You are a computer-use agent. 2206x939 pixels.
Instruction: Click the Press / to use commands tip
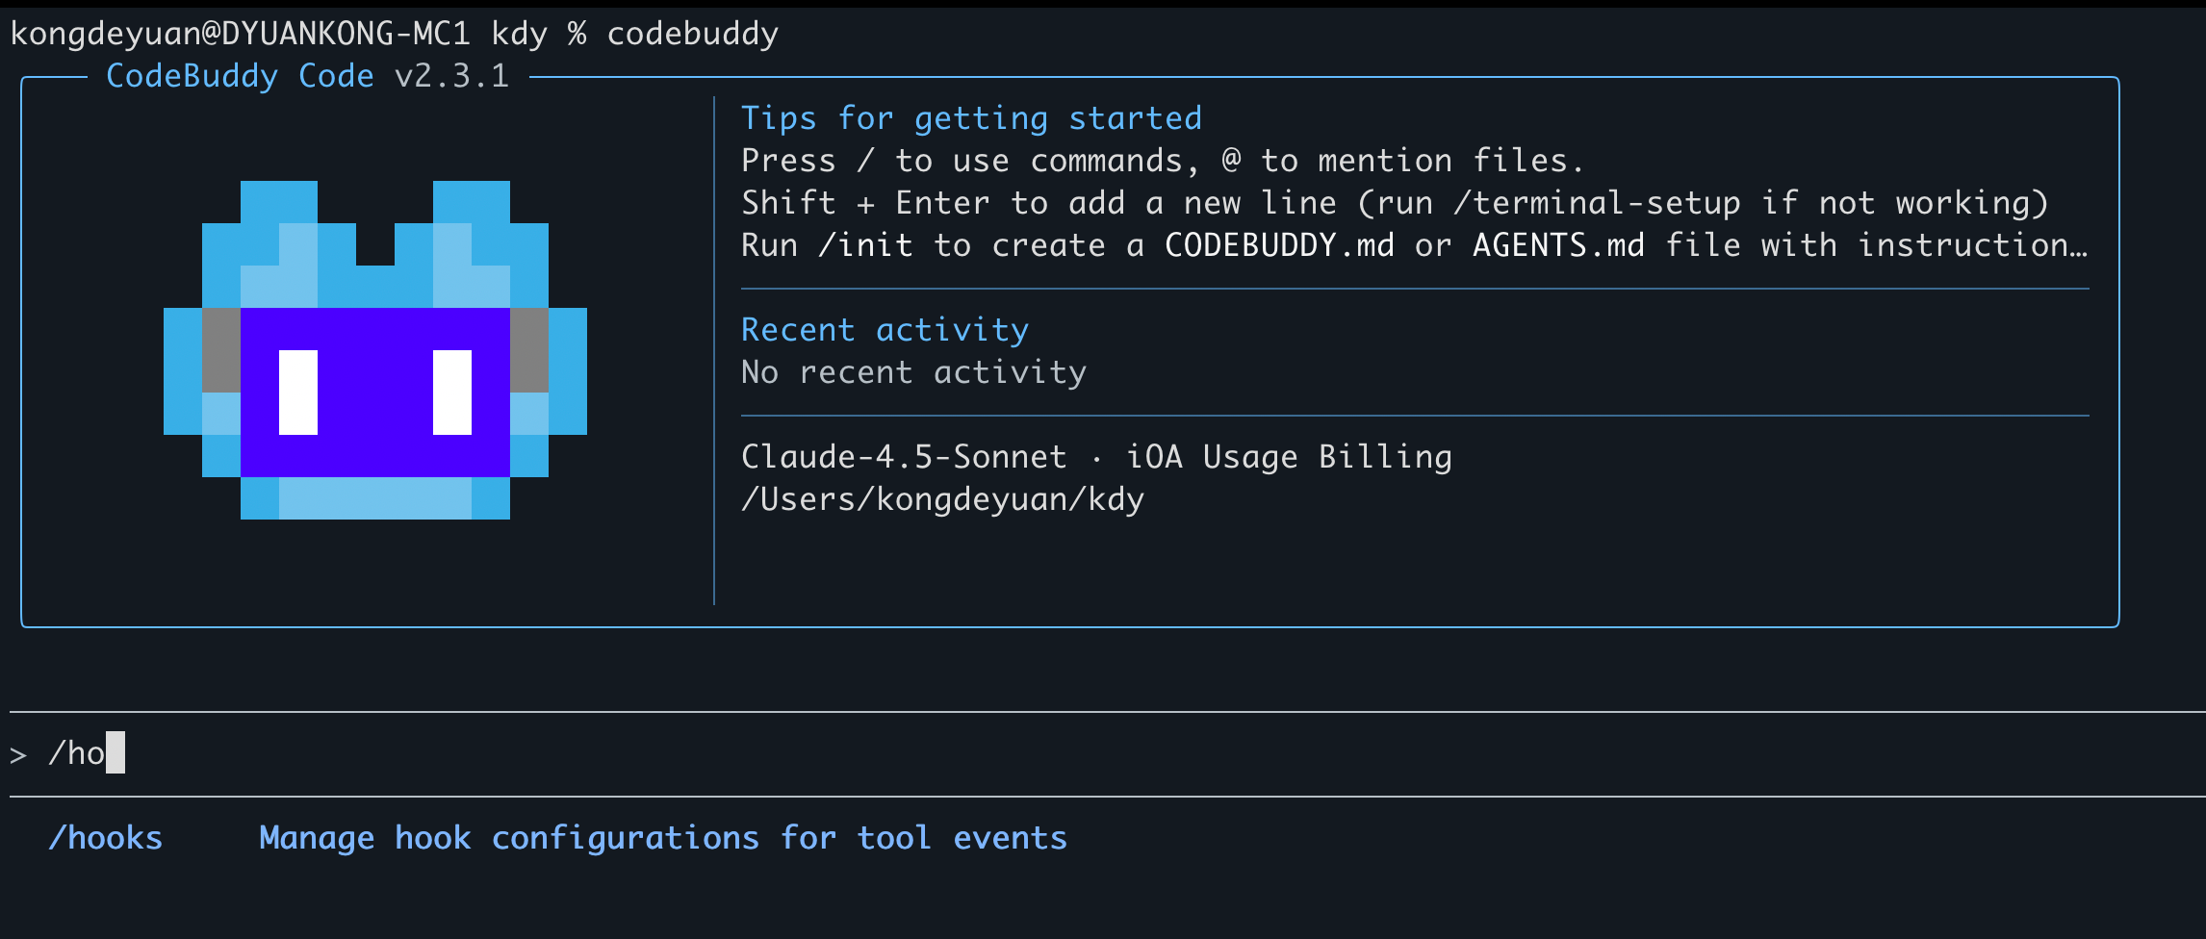tap(1163, 161)
